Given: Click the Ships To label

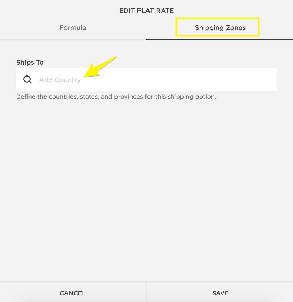Looking at the screenshot, I should [x=30, y=62].
